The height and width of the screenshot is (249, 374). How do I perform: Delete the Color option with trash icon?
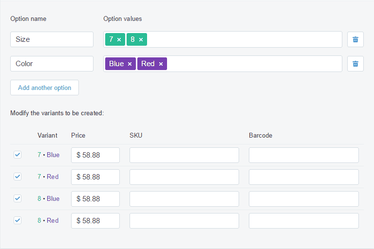coord(355,64)
